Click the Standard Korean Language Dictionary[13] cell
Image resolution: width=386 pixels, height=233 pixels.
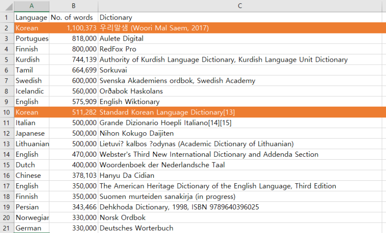pyautogui.click(x=240, y=112)
